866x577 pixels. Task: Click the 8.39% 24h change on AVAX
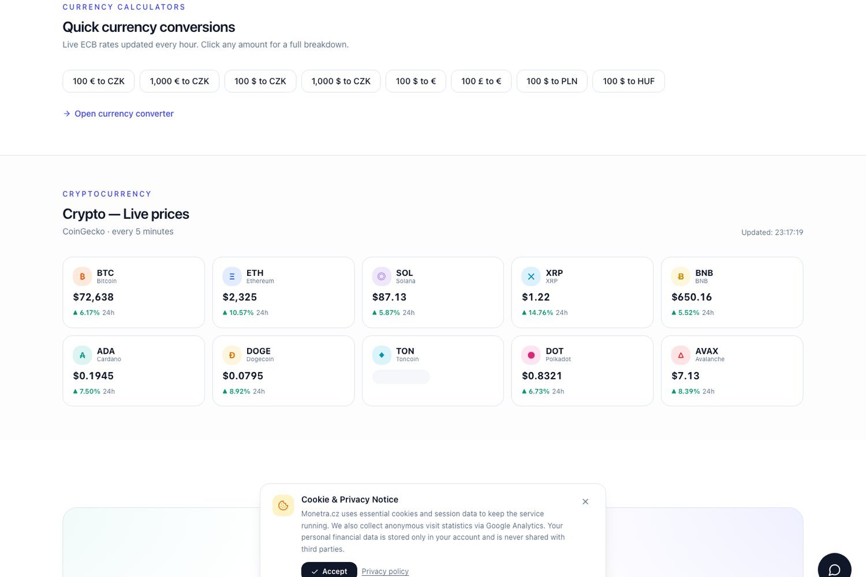[x=693, y=391]
